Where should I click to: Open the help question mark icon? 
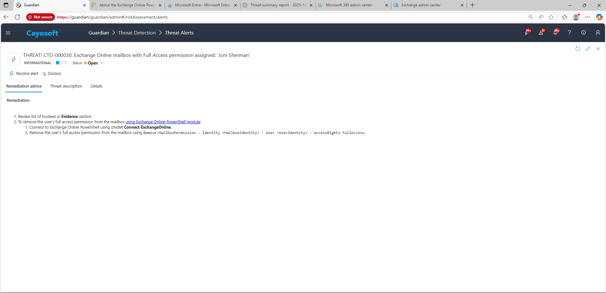[x=569, y=33]
